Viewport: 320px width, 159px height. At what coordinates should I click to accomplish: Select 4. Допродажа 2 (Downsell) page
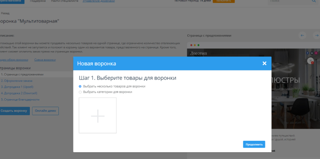click(19, 94)
